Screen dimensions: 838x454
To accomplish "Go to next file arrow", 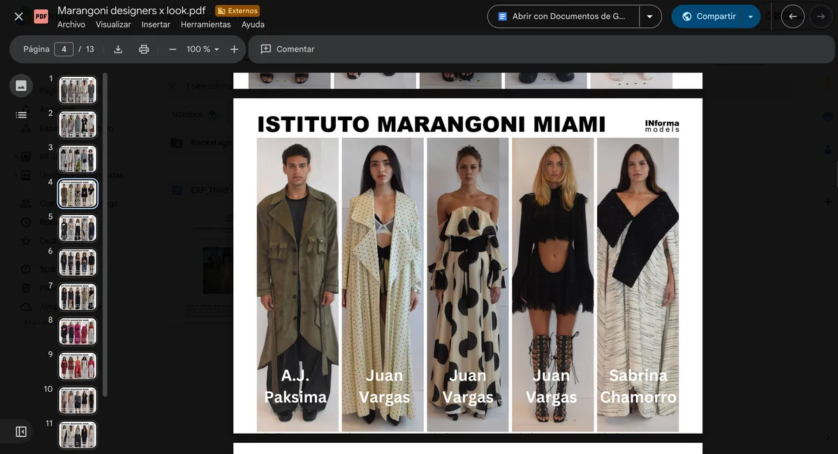I will click(x=821, y=16).
